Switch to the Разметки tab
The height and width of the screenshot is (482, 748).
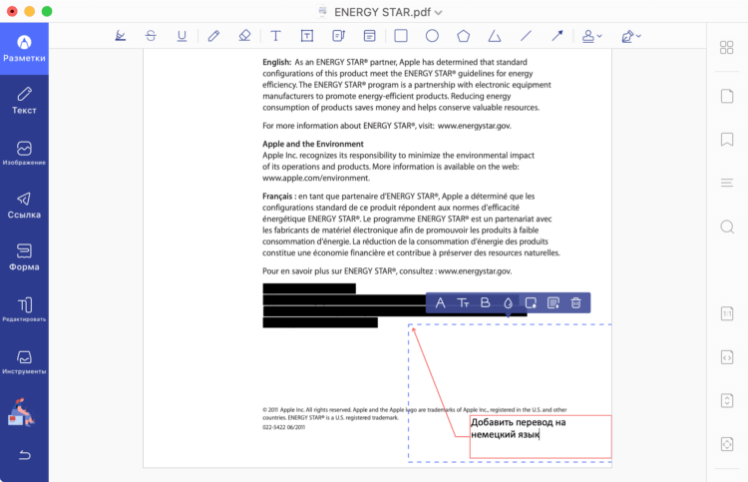click(24, 49)
